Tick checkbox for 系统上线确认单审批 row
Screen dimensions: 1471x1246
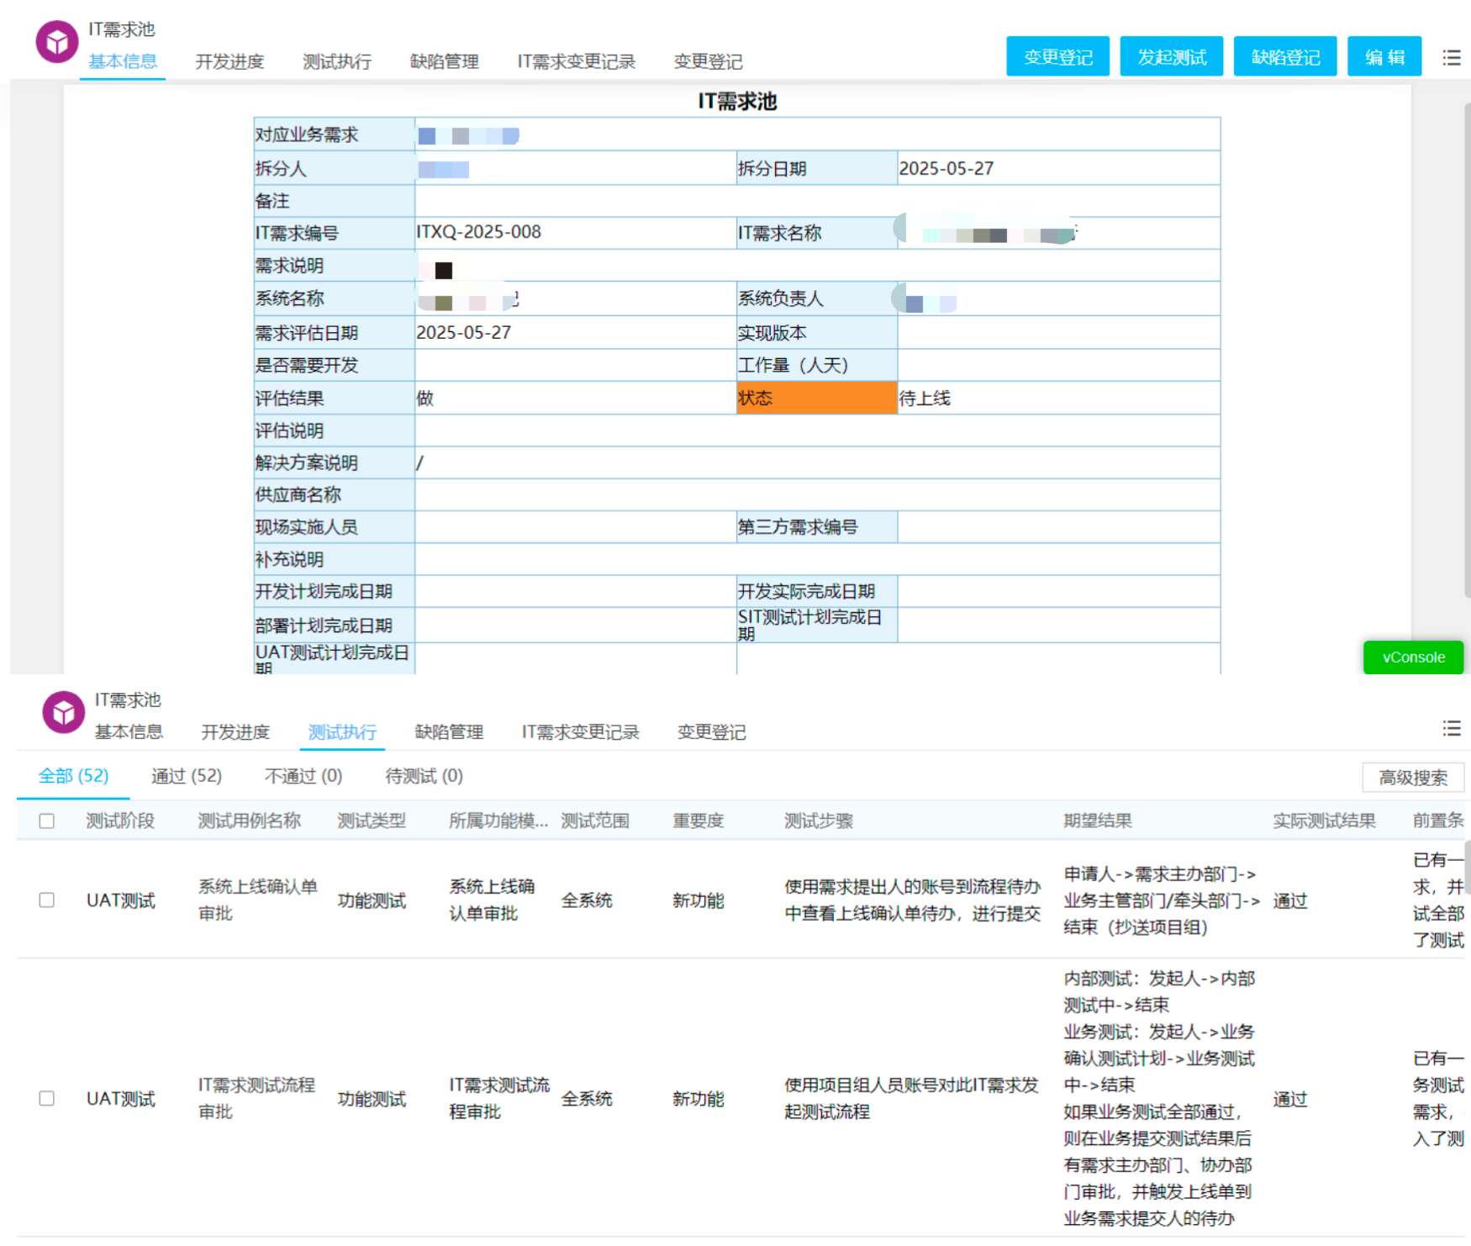47,900
